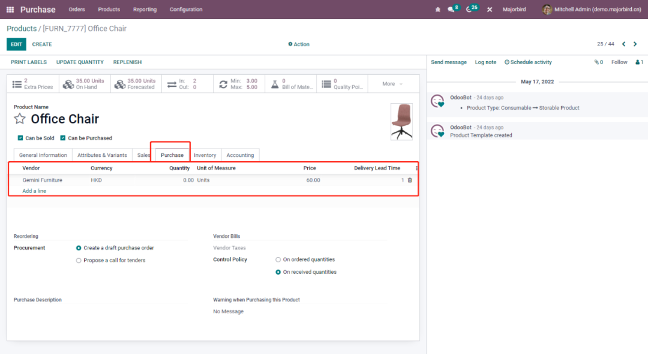Open the activities clock icon with badge 26

pyautogui.click(x=469, y=10)
